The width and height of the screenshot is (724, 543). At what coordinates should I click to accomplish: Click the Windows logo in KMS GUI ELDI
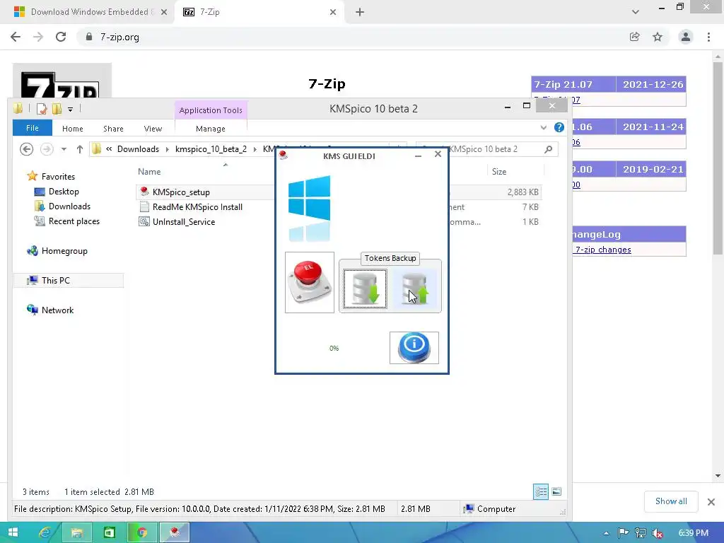pos(310,209)
